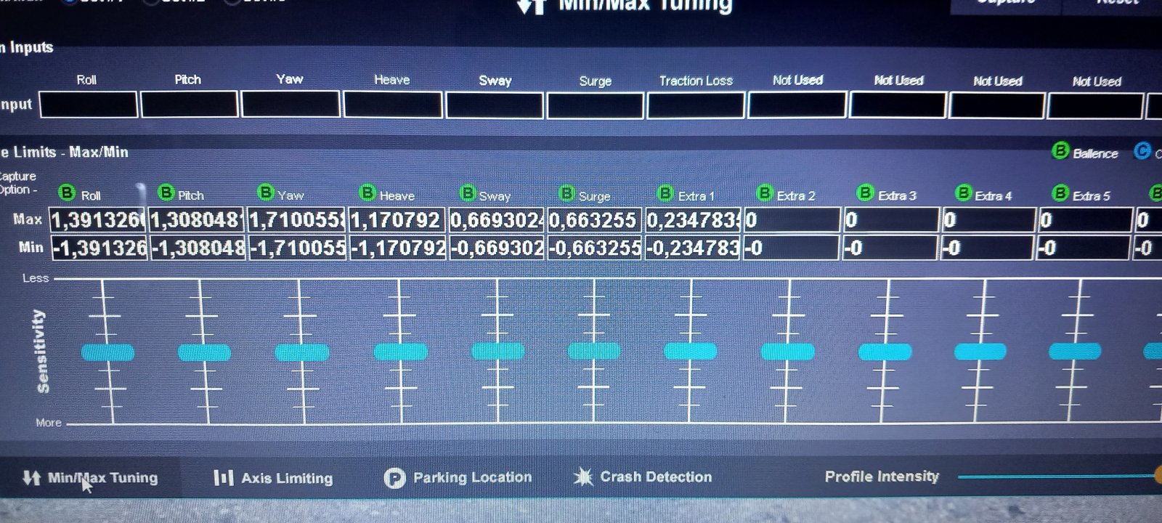Screen dimensions: 1162x523
Task: Click the Yaw input box in the Inputs row
Action: tap(290, 105)
